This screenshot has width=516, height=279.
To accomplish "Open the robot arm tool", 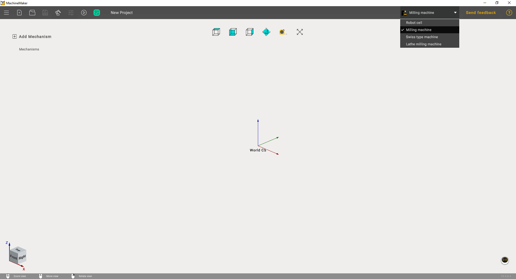I will 58,13.
